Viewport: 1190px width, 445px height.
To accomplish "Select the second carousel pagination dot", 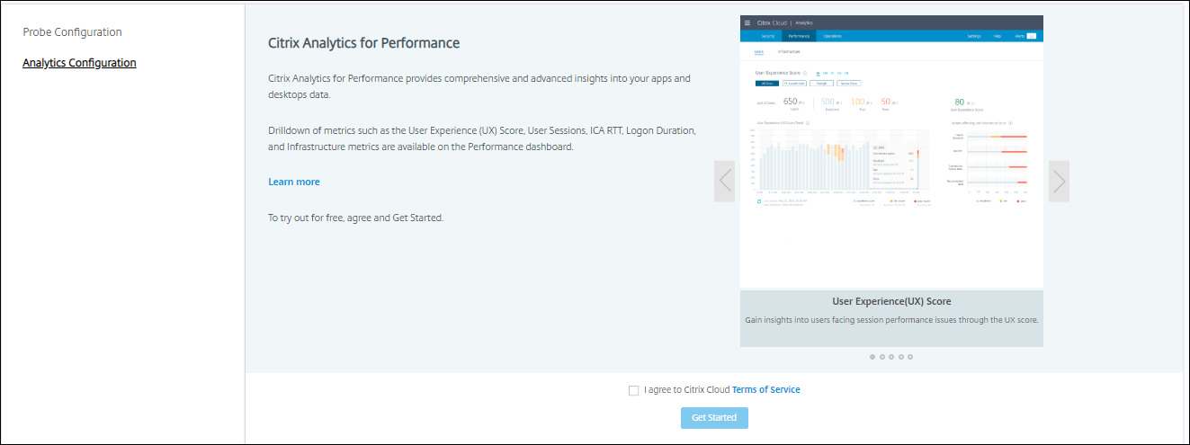I will point(881,357).
